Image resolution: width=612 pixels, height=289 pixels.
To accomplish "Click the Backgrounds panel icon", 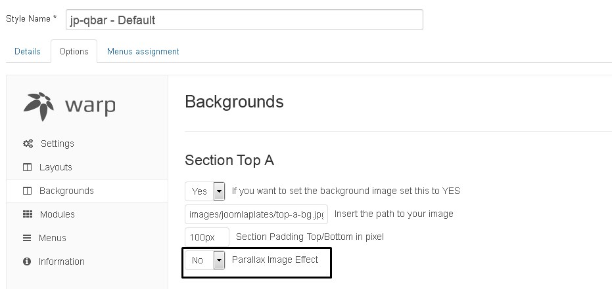I will 28,191.
